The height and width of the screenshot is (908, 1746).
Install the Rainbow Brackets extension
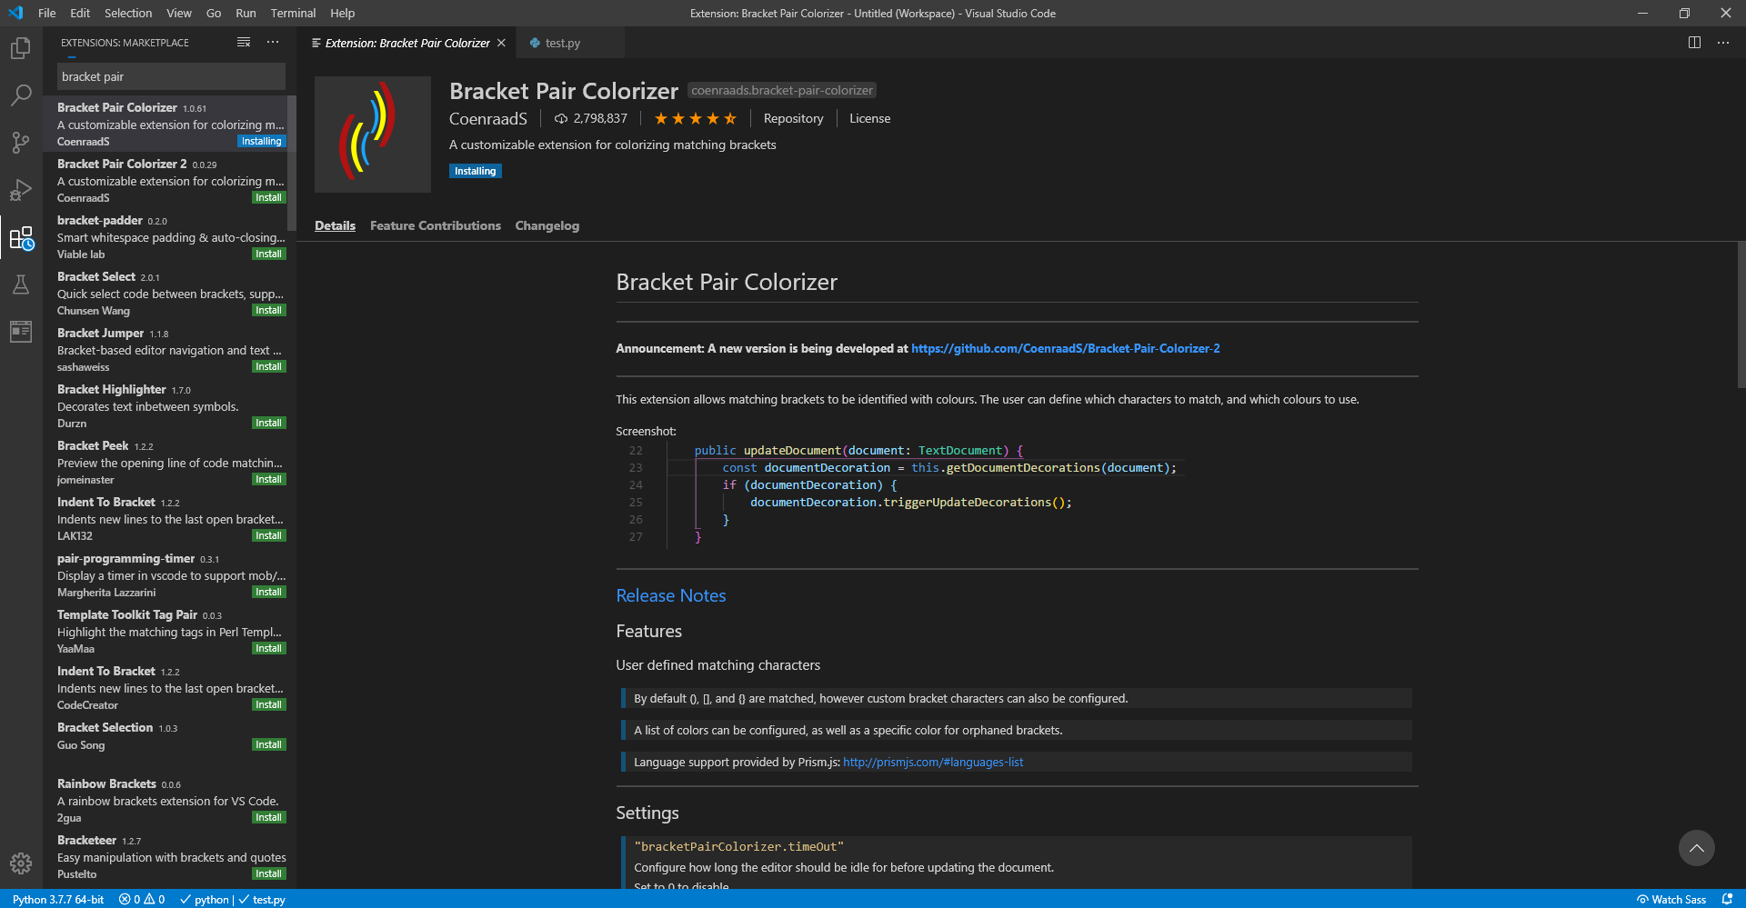click(x=268, y=817)
